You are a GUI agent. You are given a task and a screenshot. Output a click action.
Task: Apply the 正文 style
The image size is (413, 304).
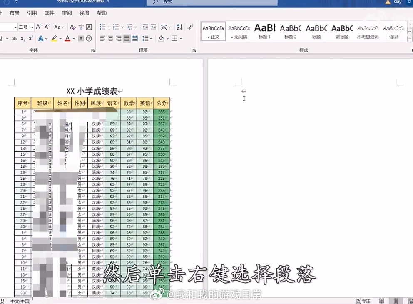point(213,31)
